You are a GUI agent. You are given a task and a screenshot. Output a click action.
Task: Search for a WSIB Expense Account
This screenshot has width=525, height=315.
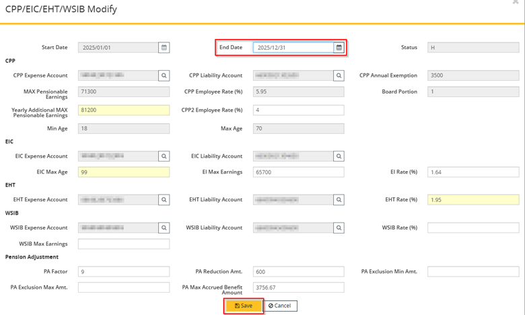click(x=164, y=228)
